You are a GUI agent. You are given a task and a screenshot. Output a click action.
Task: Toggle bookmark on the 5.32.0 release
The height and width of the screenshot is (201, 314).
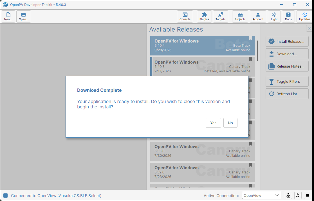point(250,165)
